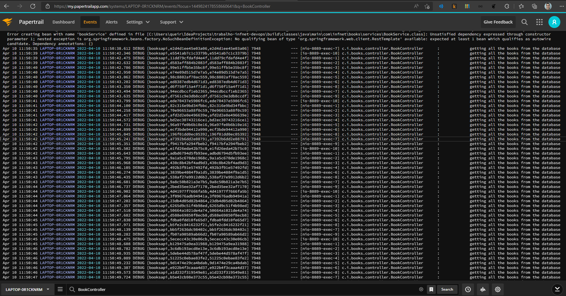Screen dimensions: 566x296
Task: Click the Give Feedback button
Action: pyautogui.click(x=498, y=22)
